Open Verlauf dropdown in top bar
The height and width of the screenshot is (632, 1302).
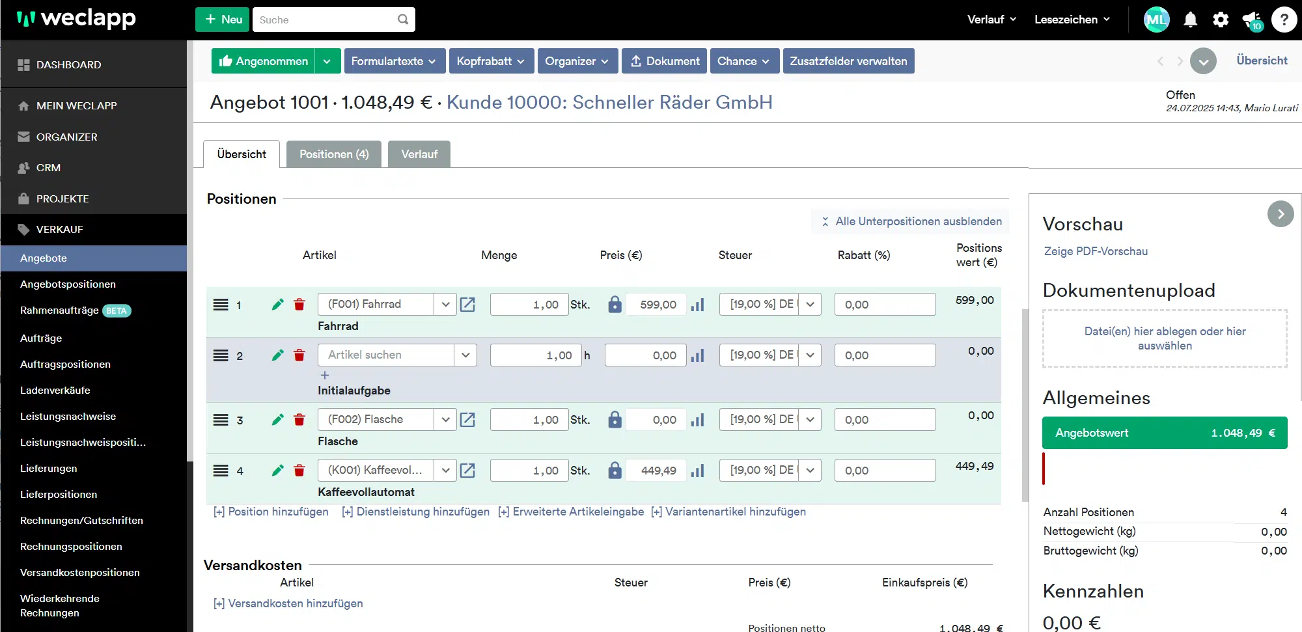click(991, 20)
